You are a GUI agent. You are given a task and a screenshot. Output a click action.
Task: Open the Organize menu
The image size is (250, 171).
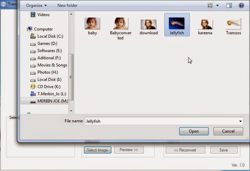tap(36, 5)
